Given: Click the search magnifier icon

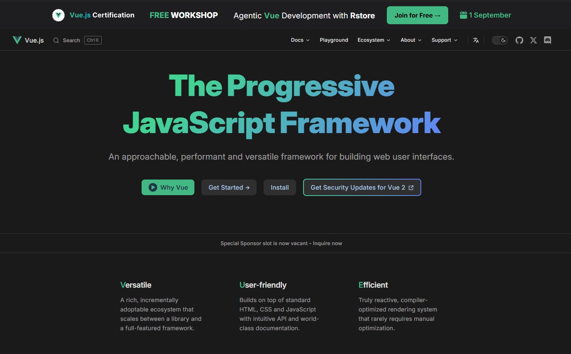Looking at the screenshot, I should tap(56, 40).
